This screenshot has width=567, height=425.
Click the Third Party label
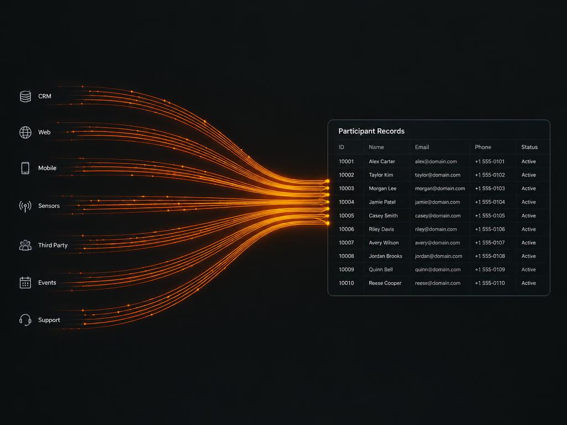pyautogui.click(x=53, y=245)
